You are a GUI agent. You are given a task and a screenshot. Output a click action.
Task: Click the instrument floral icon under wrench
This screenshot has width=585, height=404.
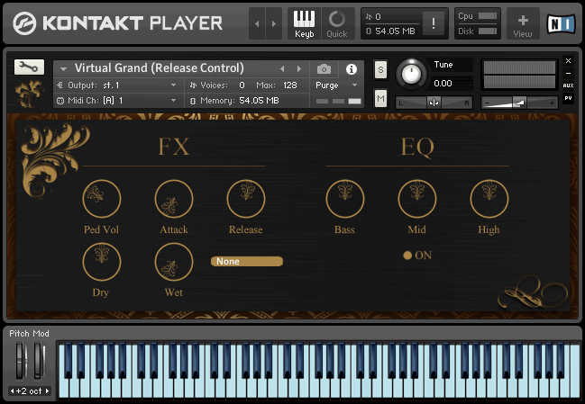pyautogui.click(x=29, y=94)
